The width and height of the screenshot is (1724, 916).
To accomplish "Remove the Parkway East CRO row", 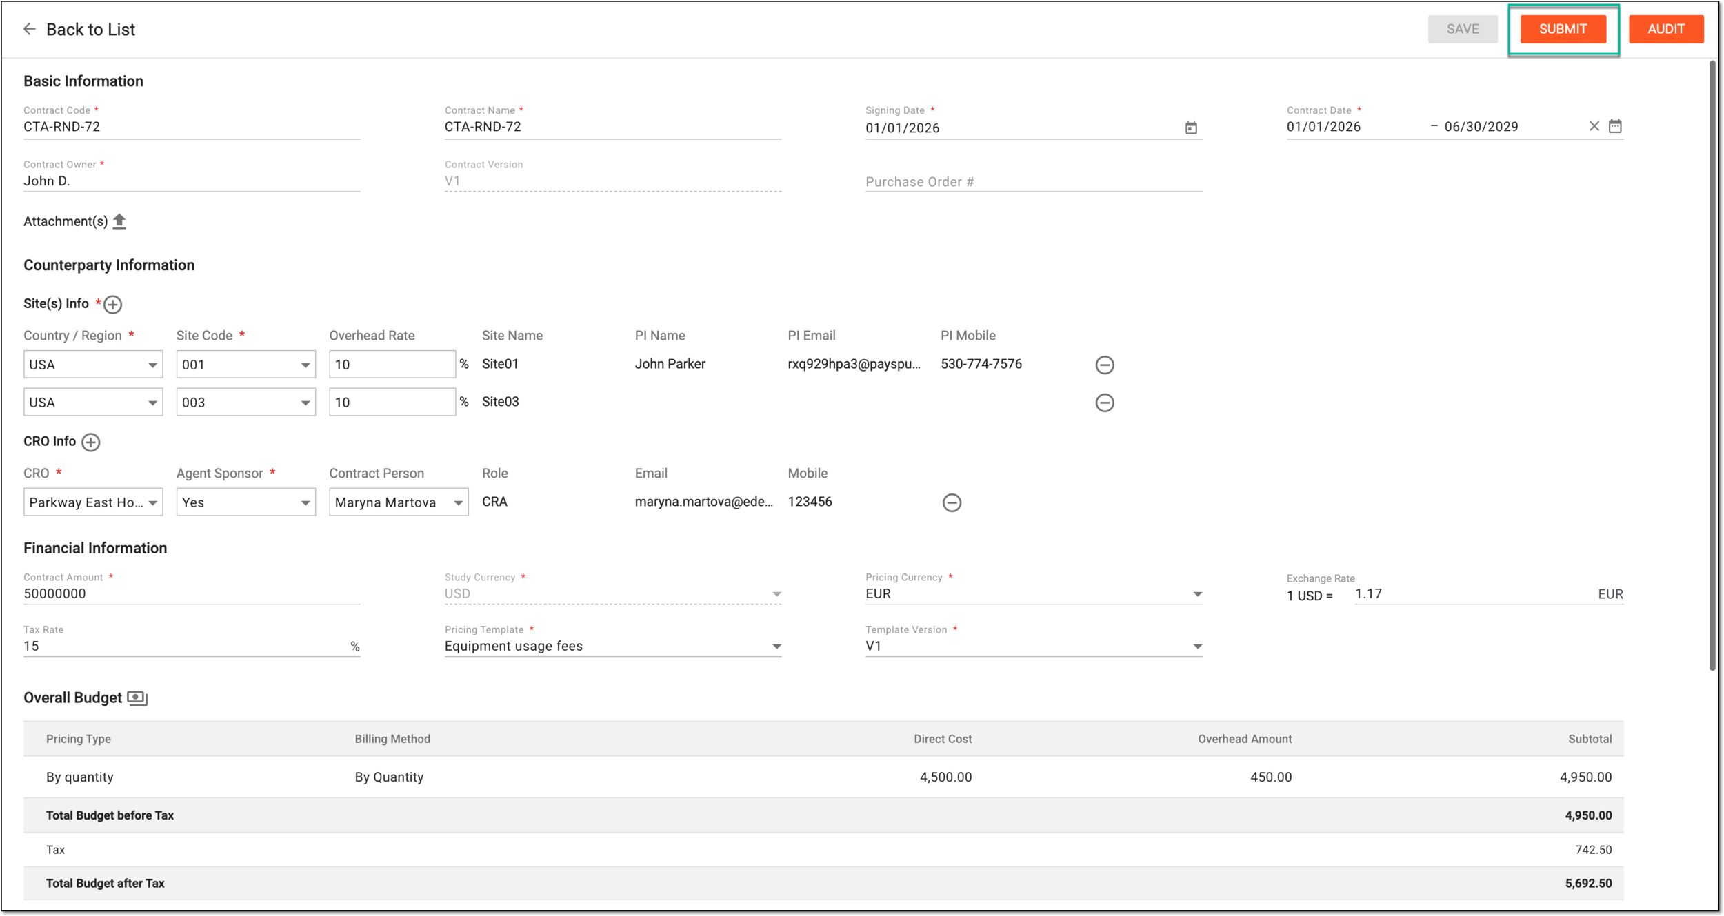I will pyautogui.click(x=952, y=502).
